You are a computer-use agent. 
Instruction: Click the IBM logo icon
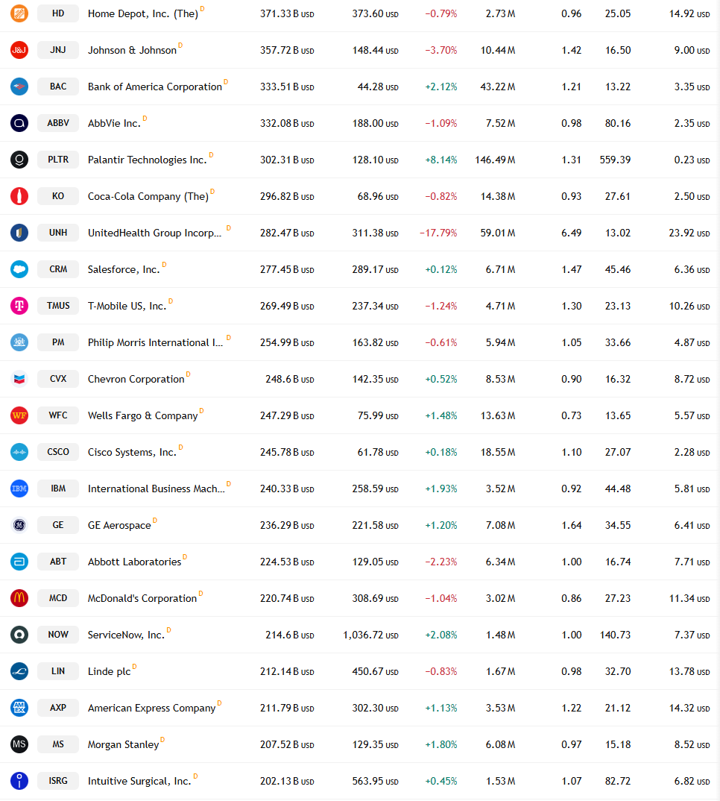tap(19, 489)
